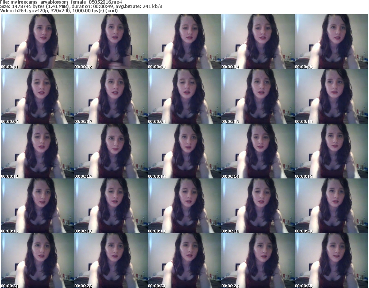Select the thumbnail stamped 00:00:03

[184, 41]
